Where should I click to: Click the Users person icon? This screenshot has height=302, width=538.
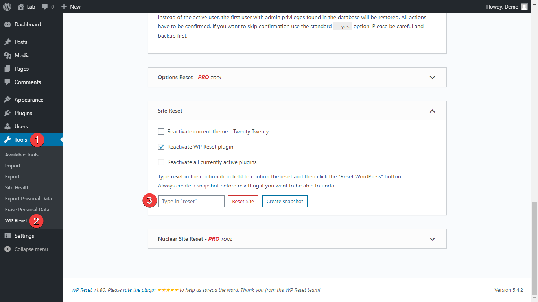(x=7, y=126)
